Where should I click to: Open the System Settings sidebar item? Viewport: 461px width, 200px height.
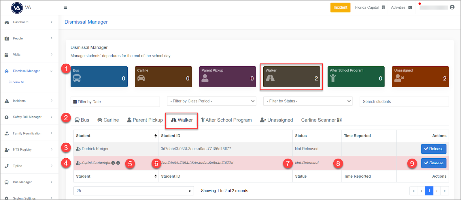[24, 198]
